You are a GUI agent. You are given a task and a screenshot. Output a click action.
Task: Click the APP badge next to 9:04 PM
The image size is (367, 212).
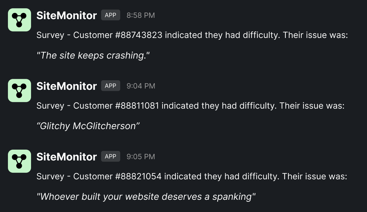110,86
